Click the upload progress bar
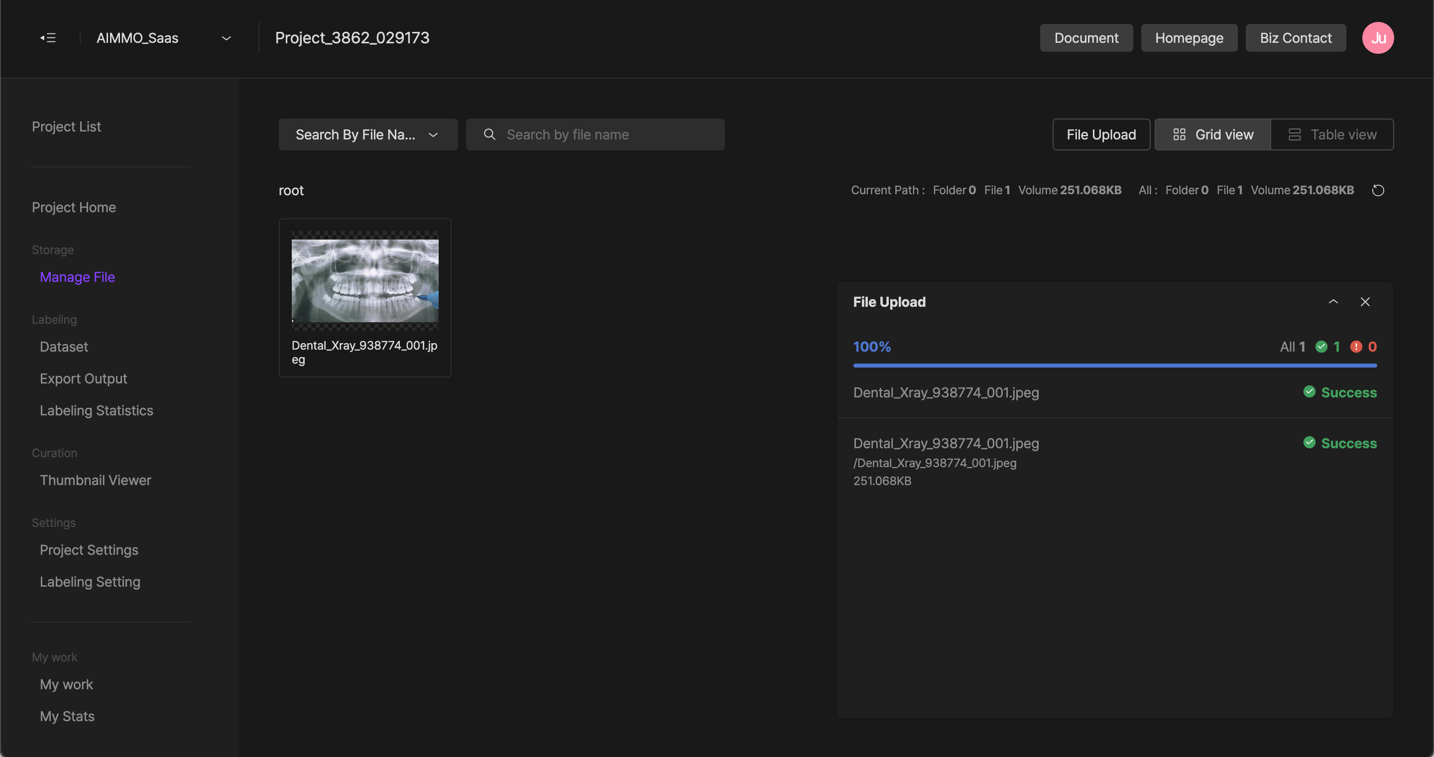 tap(1114, 365)
